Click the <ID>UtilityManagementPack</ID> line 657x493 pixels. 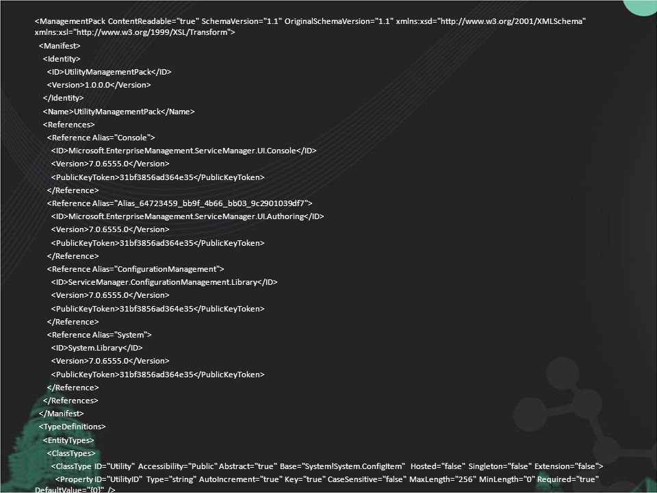coord(109,72)
